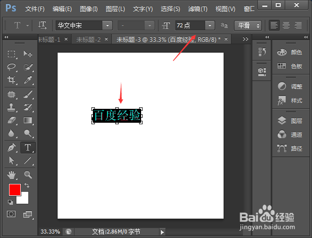Screen dimensions: 312x238
Task: Open the 色板 swatches panel
Action: [x=291, y=66]
